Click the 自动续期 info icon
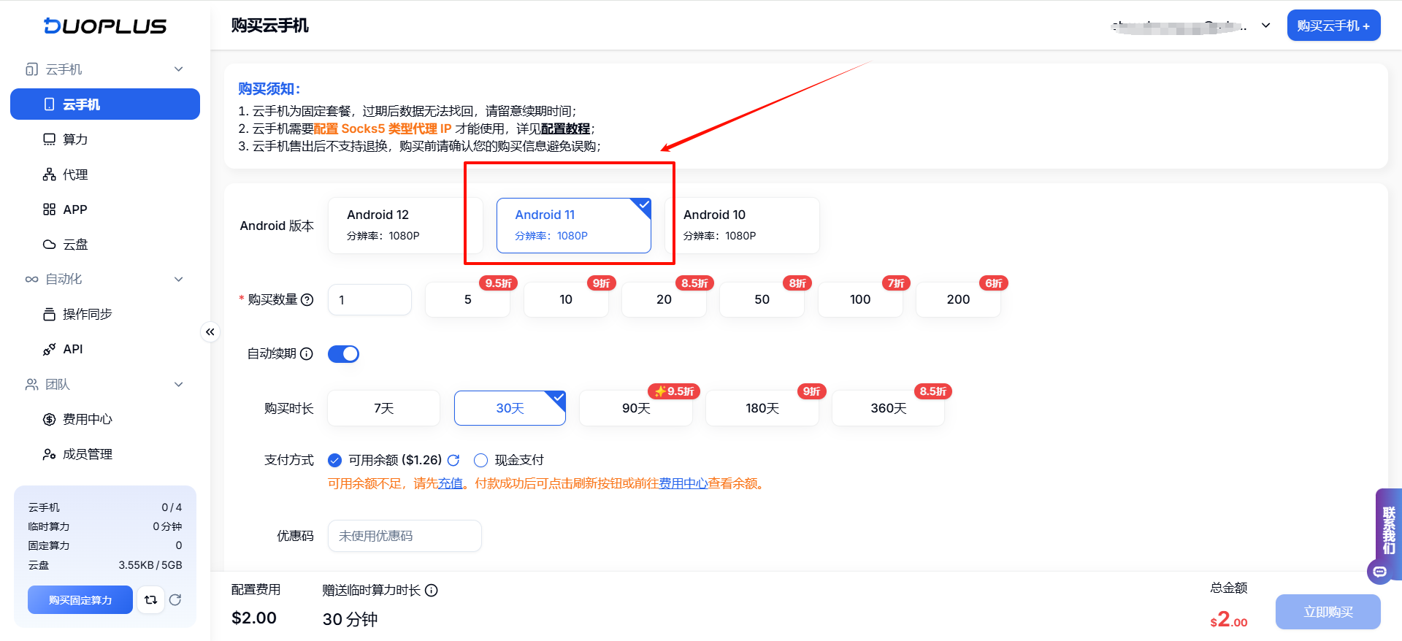Screen dimensions: 1402x641 [x=307, y=354]
